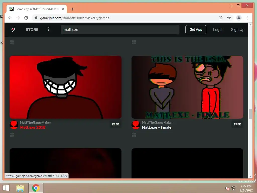Viewport: 257px width, 193px height.
Task: Open the Matt.exe - Finale game thumbnail
Action: [187, 87]
